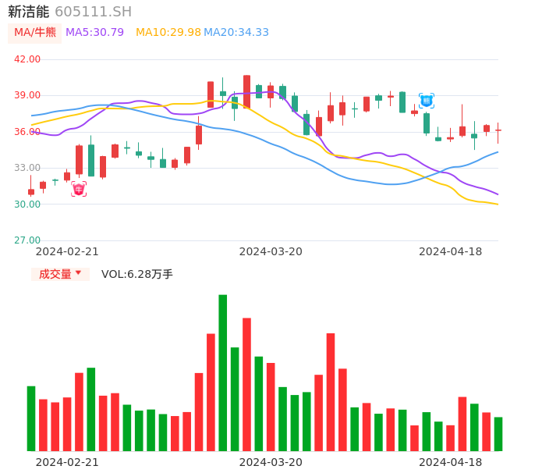Click the stock code 605111.SH

pyautogui.click(x=93, y=12)
